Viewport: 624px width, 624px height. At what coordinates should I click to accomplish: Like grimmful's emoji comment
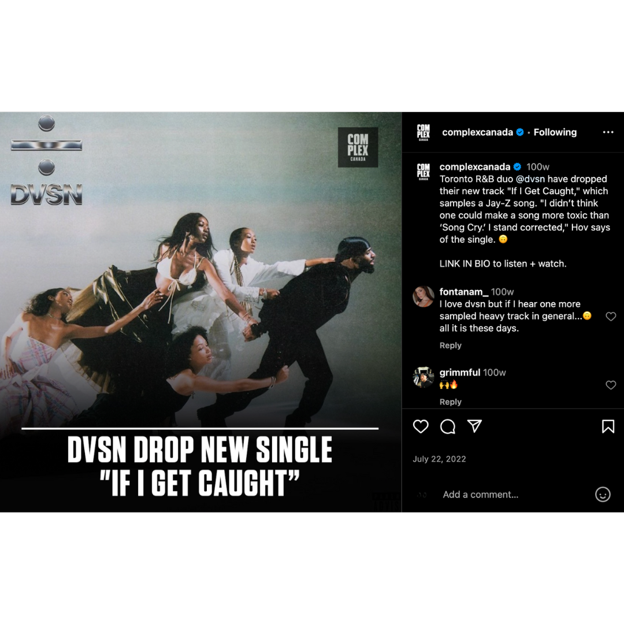(x=611, y=385)
